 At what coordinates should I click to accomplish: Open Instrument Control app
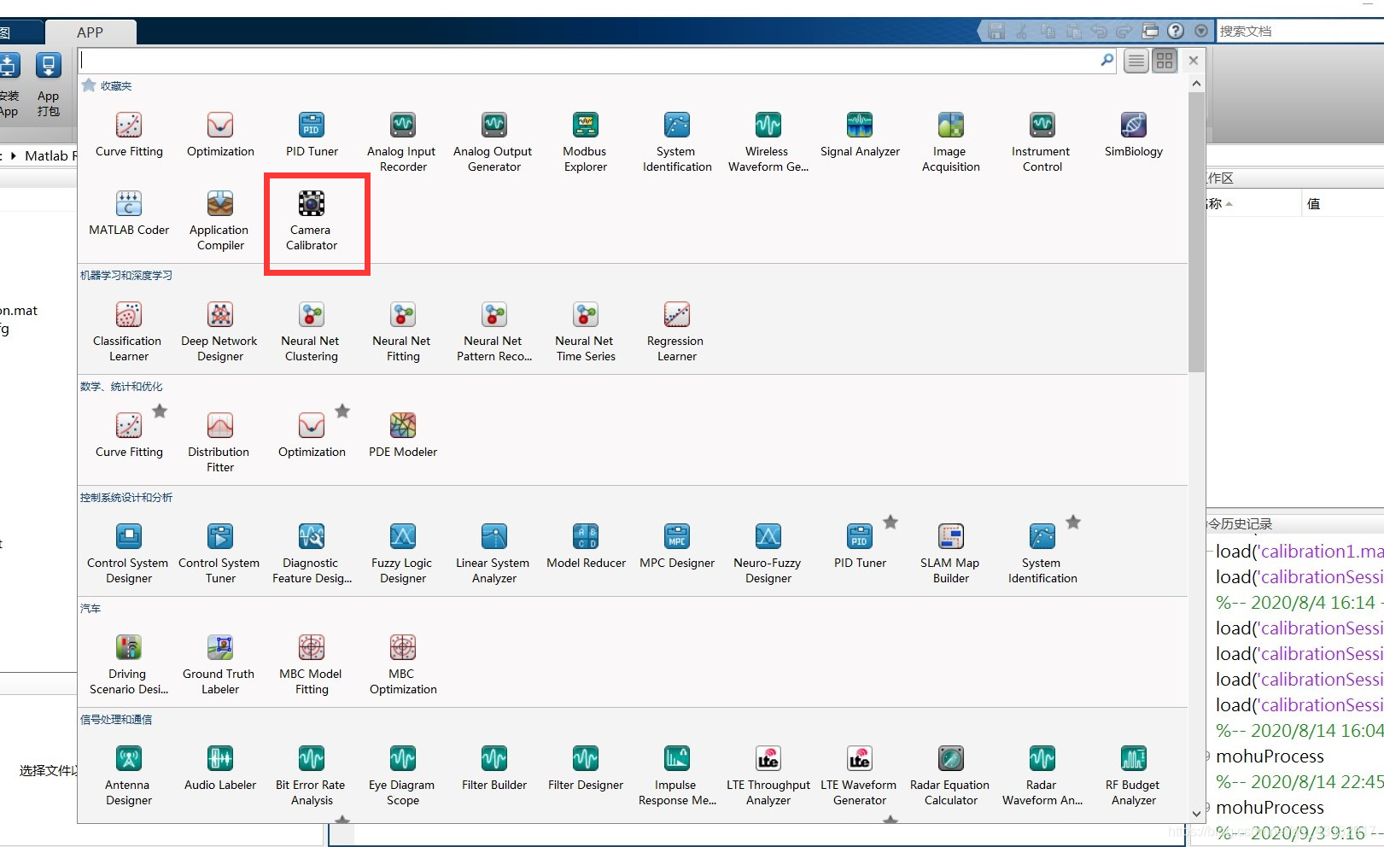pyautogui.click(x=1042, y=142)
